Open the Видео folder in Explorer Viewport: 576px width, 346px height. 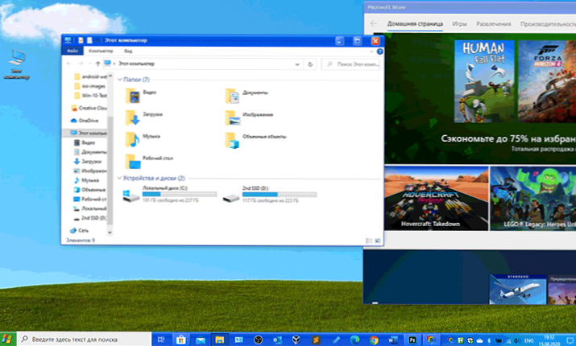click(x=141, y=96)
